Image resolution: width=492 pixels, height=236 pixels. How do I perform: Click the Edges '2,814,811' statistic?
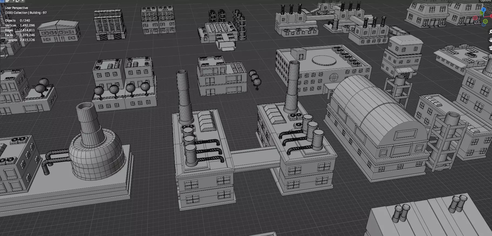[27, 30]
